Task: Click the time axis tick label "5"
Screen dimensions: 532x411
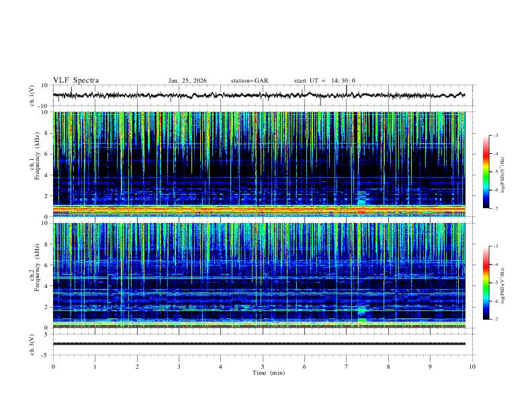Action: pos(263,367)
